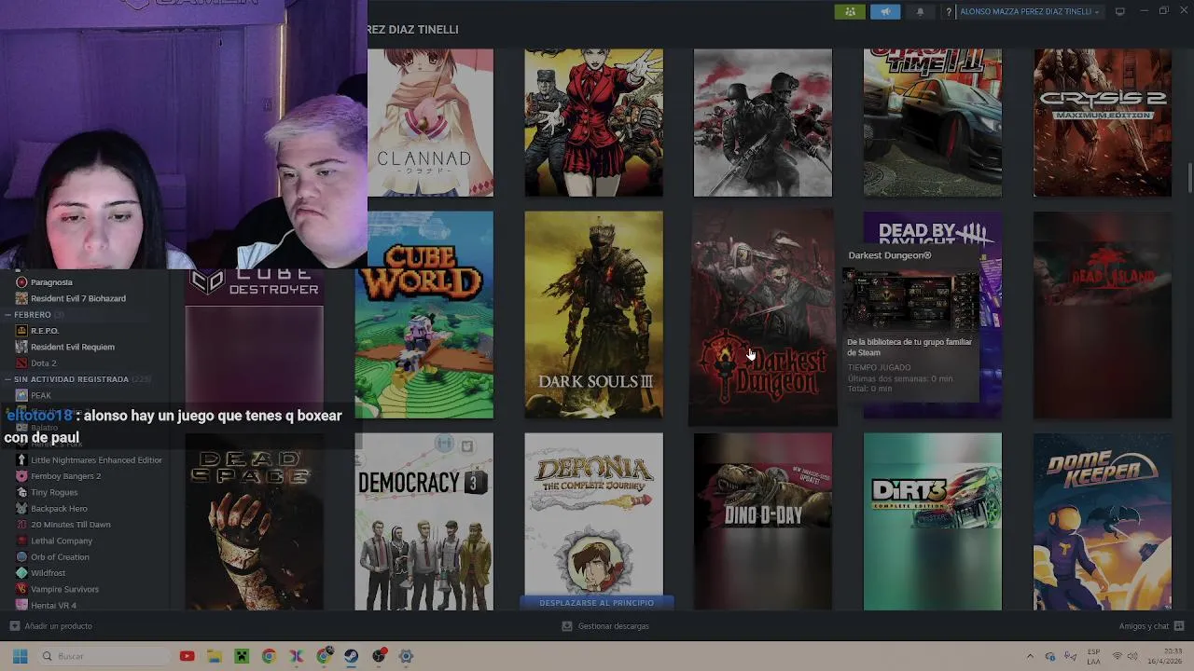The width and height of the screenshot is (1194, 671).
Task: Click the question mark help icon
Action: click(949, 12)
